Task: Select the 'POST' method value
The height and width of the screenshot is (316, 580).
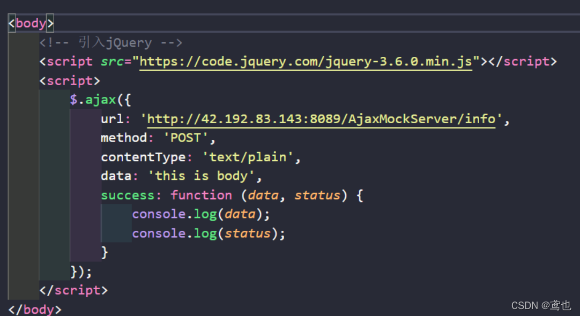Action: pyautogui.click(x=185, y=138)
